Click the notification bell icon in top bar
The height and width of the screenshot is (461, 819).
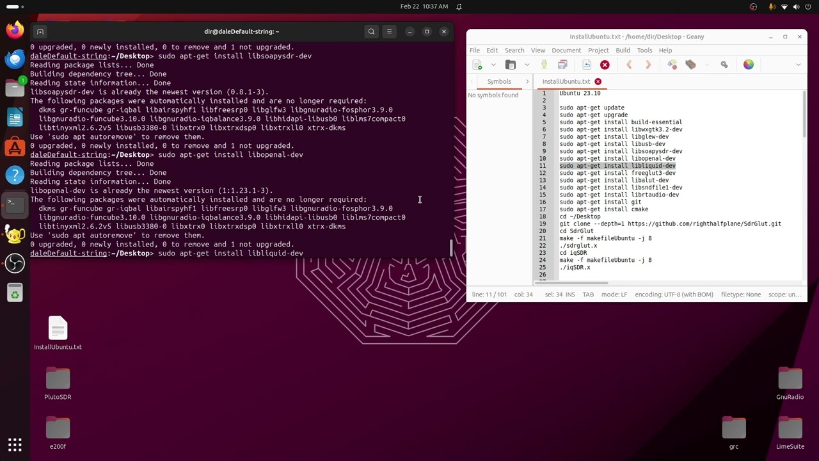pyautogui.click(x=459, y=6)
